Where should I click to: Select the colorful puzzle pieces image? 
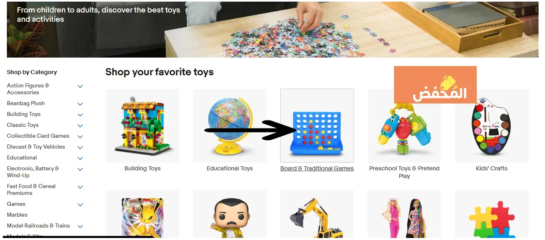[492, 215]
